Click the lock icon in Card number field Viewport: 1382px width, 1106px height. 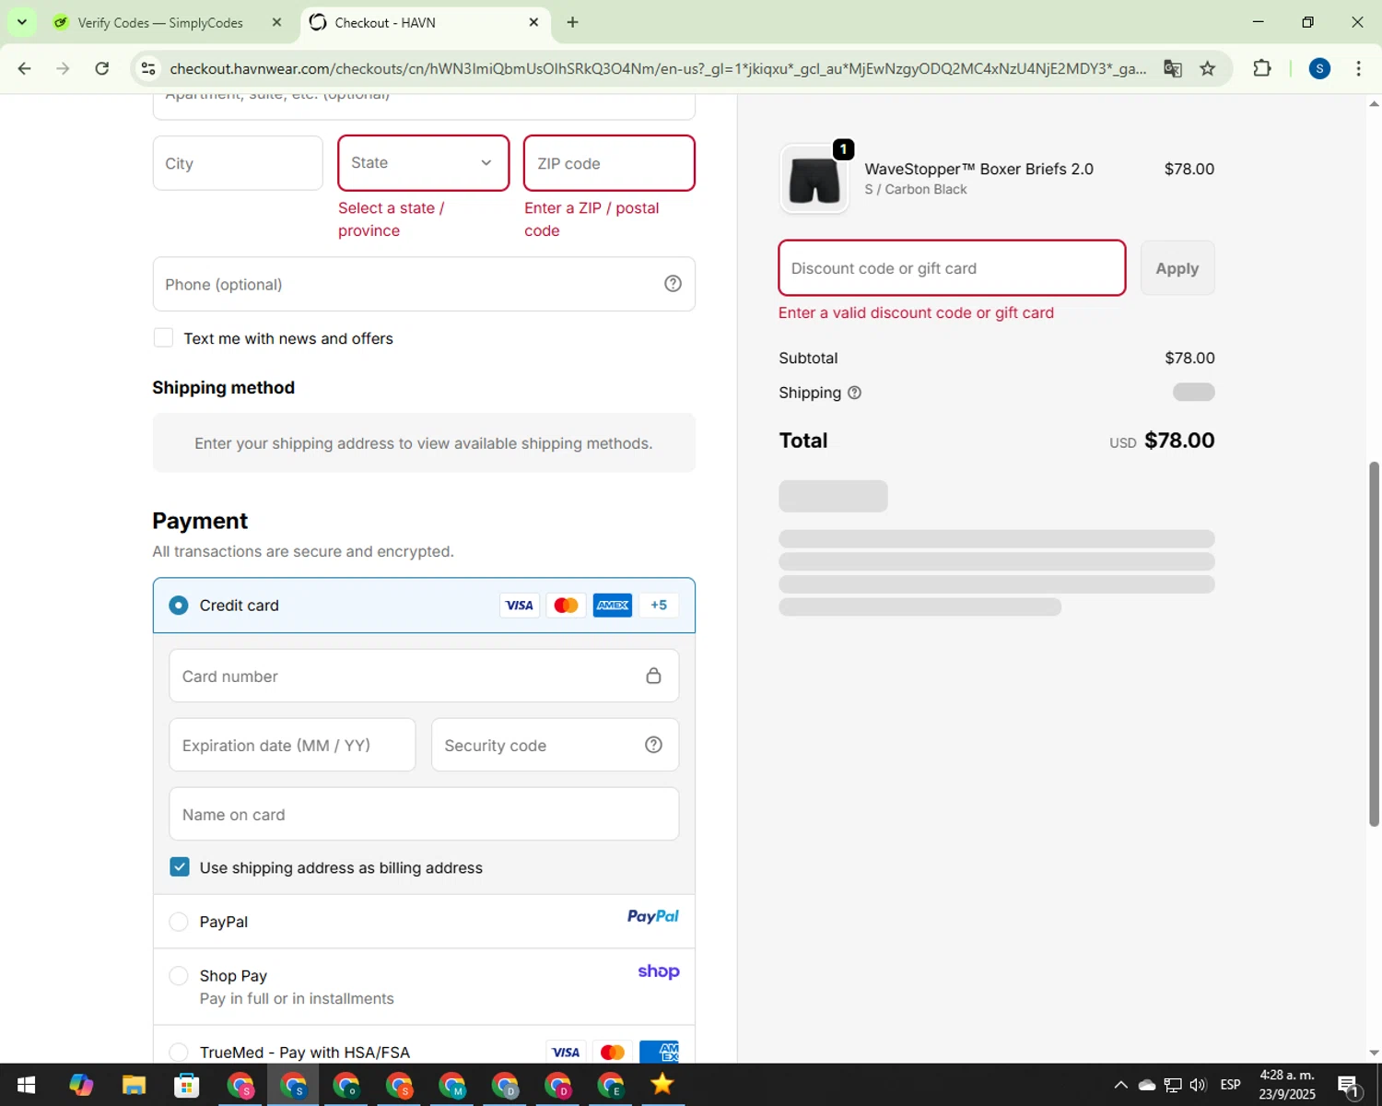(653, 676)
